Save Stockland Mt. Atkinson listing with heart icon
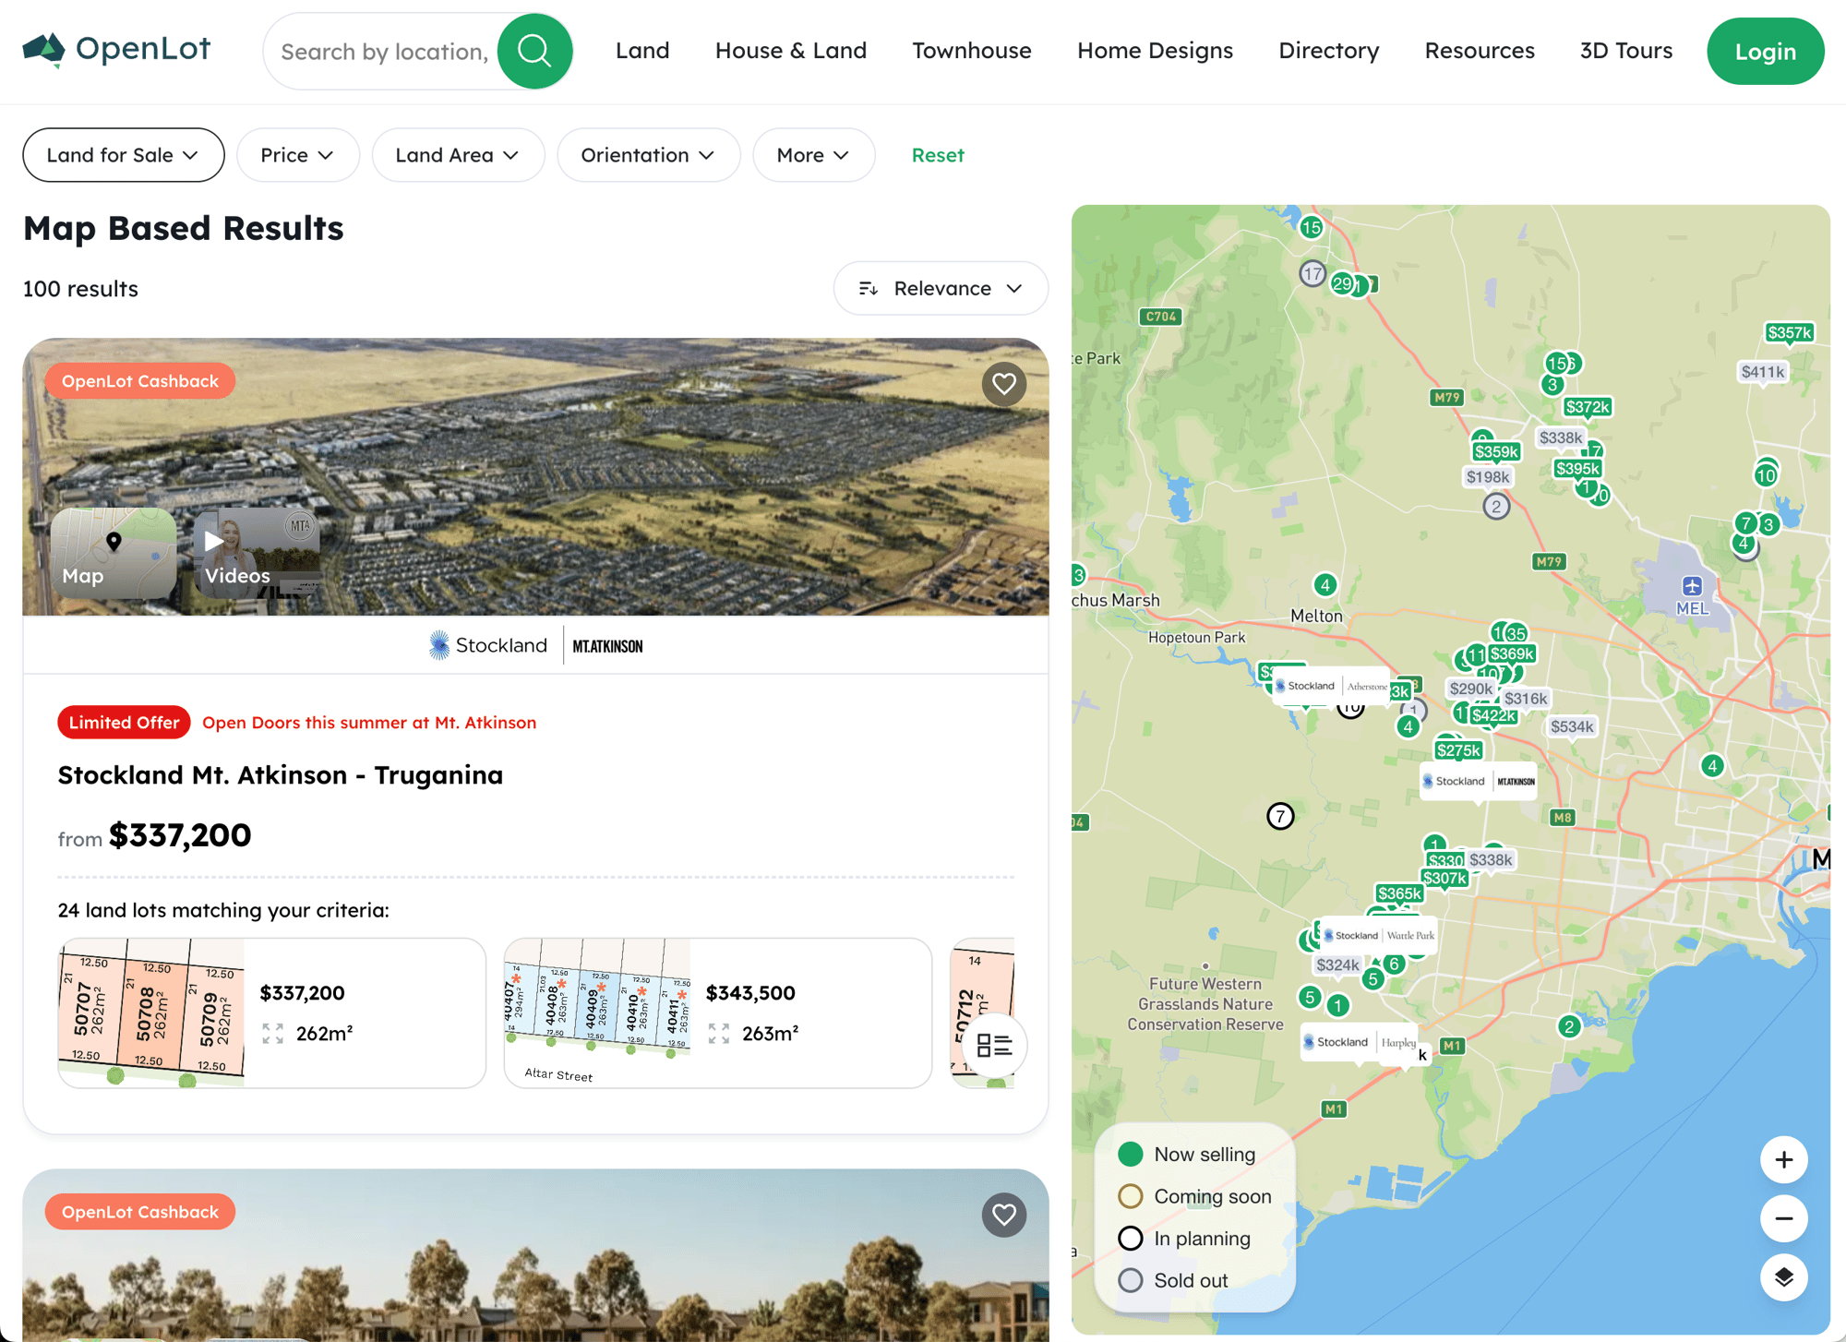Viewport: 1846px width, 1342px height. pos(1004,384)
